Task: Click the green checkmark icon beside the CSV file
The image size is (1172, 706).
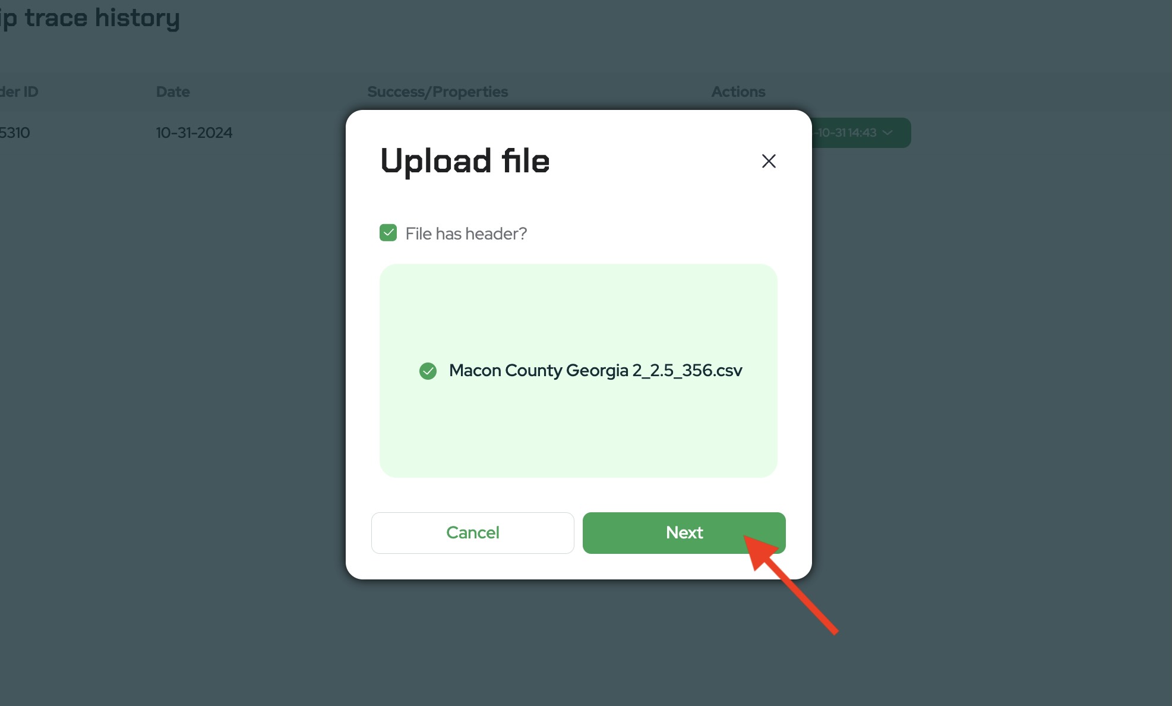Action: point(428,371)
